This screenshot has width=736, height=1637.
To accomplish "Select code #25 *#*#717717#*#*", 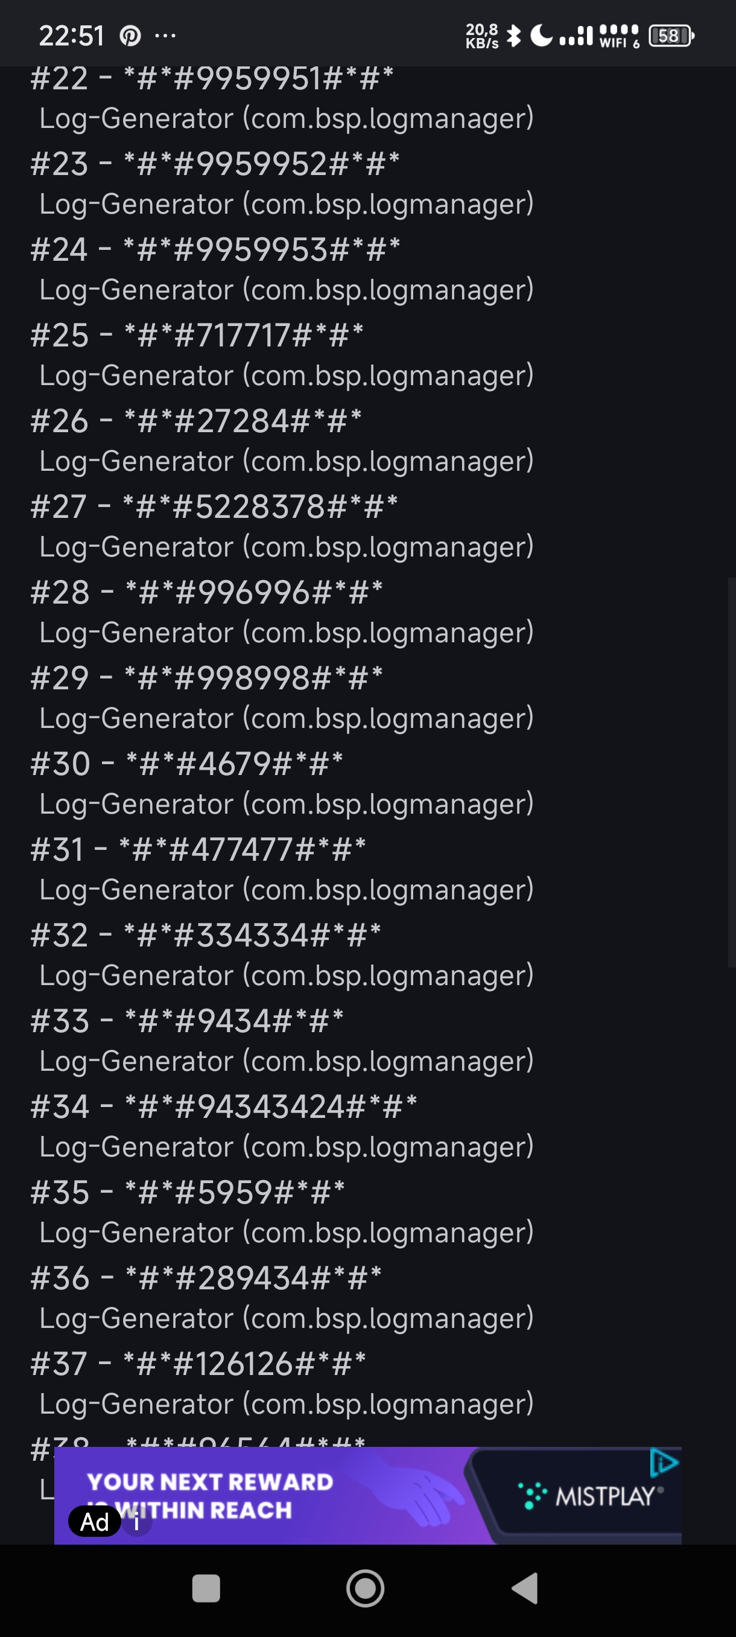I will pyautogui.click(x=197, y=336).
